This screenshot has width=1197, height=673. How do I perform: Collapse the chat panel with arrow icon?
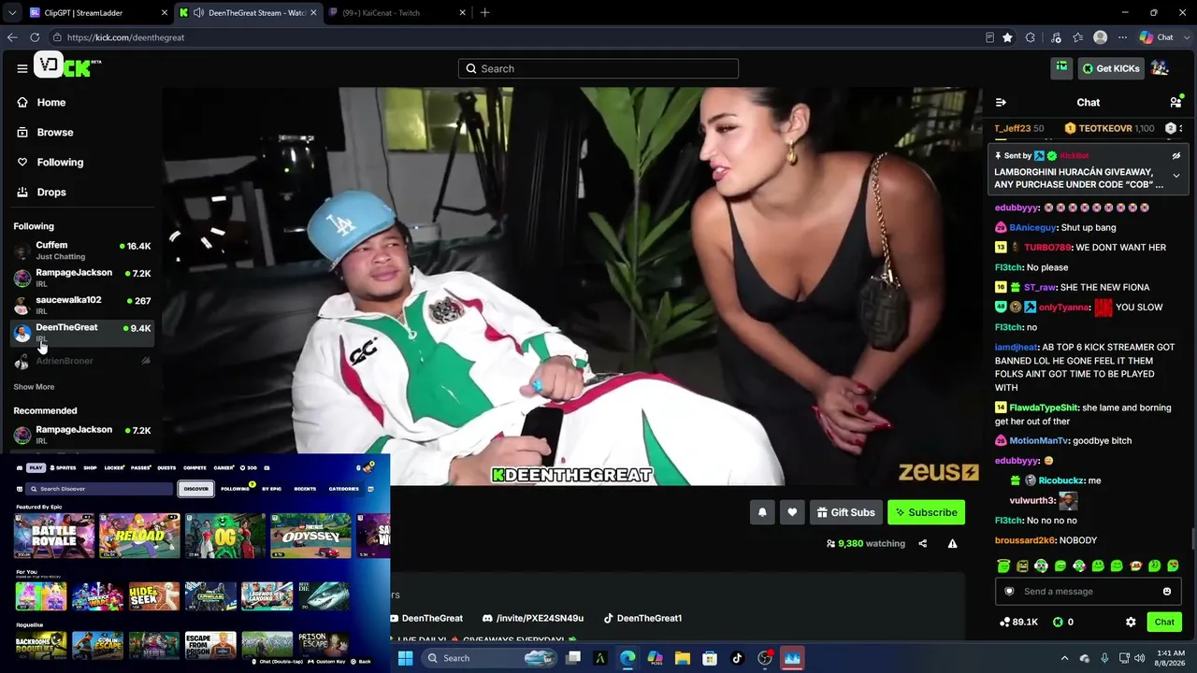(1001, 103)
